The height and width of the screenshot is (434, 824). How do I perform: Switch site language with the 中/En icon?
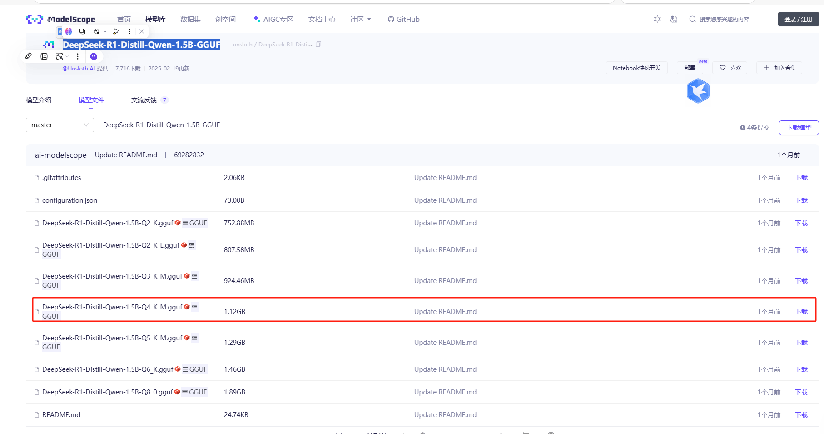click(x=674, y=19)
